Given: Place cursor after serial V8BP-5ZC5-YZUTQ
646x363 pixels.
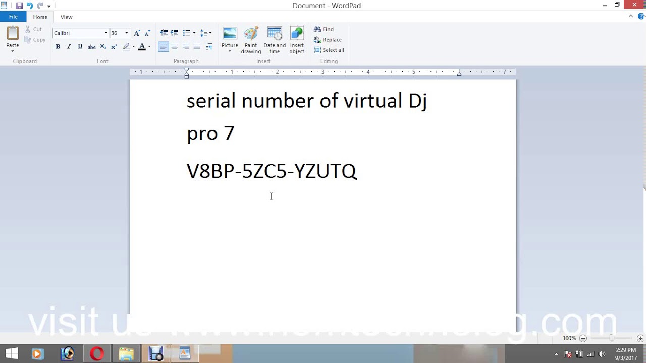Looking at the screenshot, I should pyautogui.click(x=358, y=171).
